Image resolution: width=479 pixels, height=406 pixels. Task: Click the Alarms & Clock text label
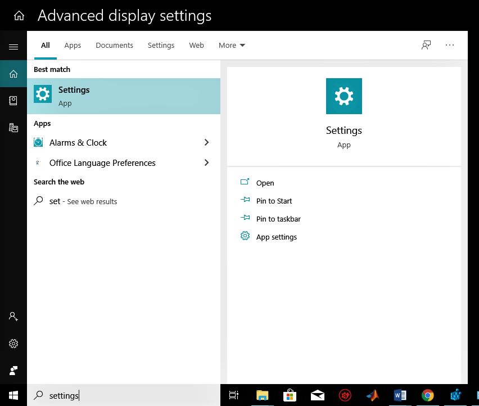tap(78, 143)
